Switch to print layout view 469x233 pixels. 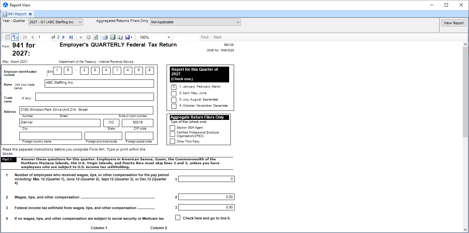coord(113,37)
